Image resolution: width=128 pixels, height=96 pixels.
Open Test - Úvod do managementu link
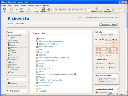click(51, 41)
